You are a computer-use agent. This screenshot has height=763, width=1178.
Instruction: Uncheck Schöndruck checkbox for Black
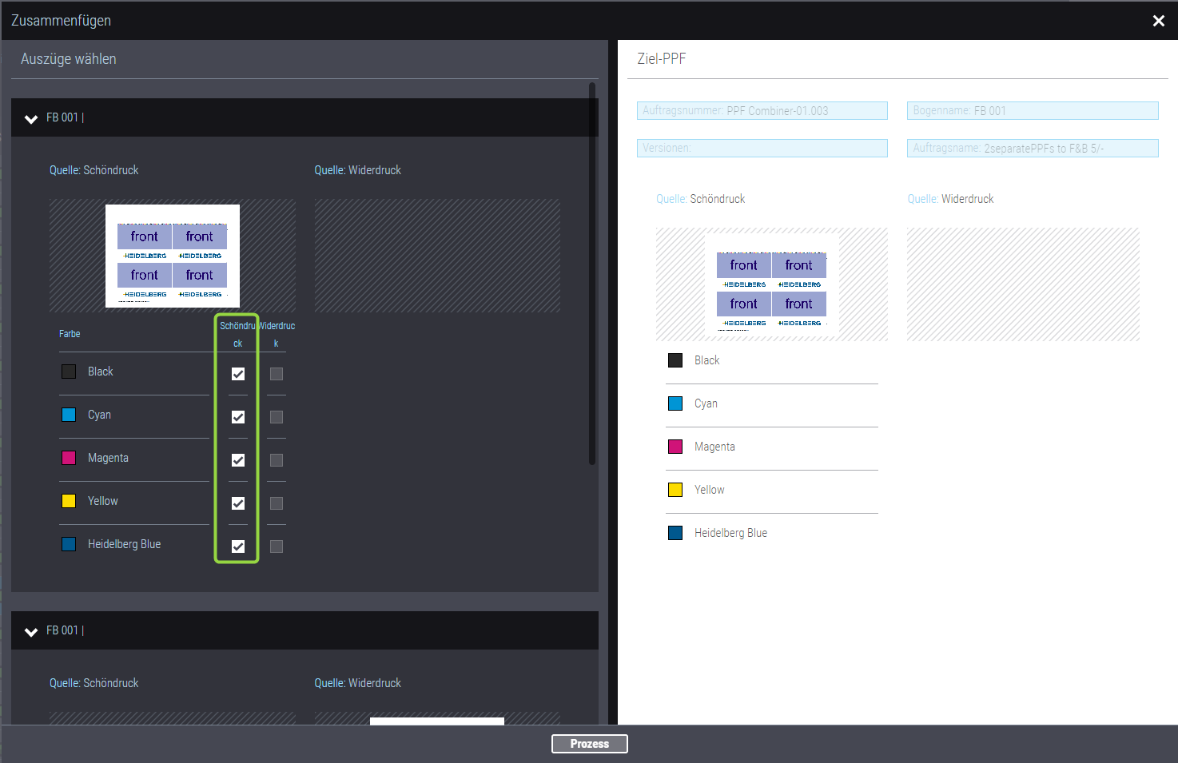[x=238, y=374]
